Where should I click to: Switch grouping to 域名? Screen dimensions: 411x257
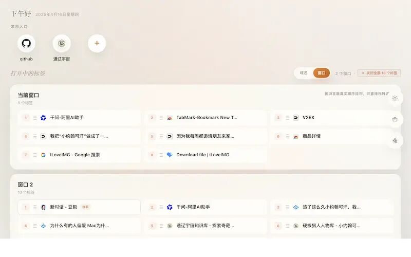[x=304, y=73]
